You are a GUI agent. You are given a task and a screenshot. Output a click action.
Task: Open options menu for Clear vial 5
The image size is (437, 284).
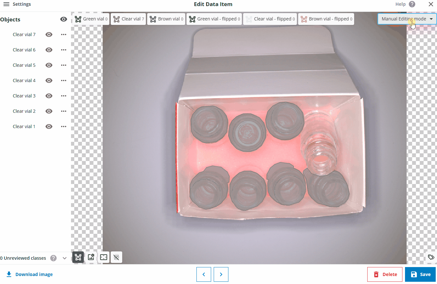pyautogui.click(x=64, y=65)
